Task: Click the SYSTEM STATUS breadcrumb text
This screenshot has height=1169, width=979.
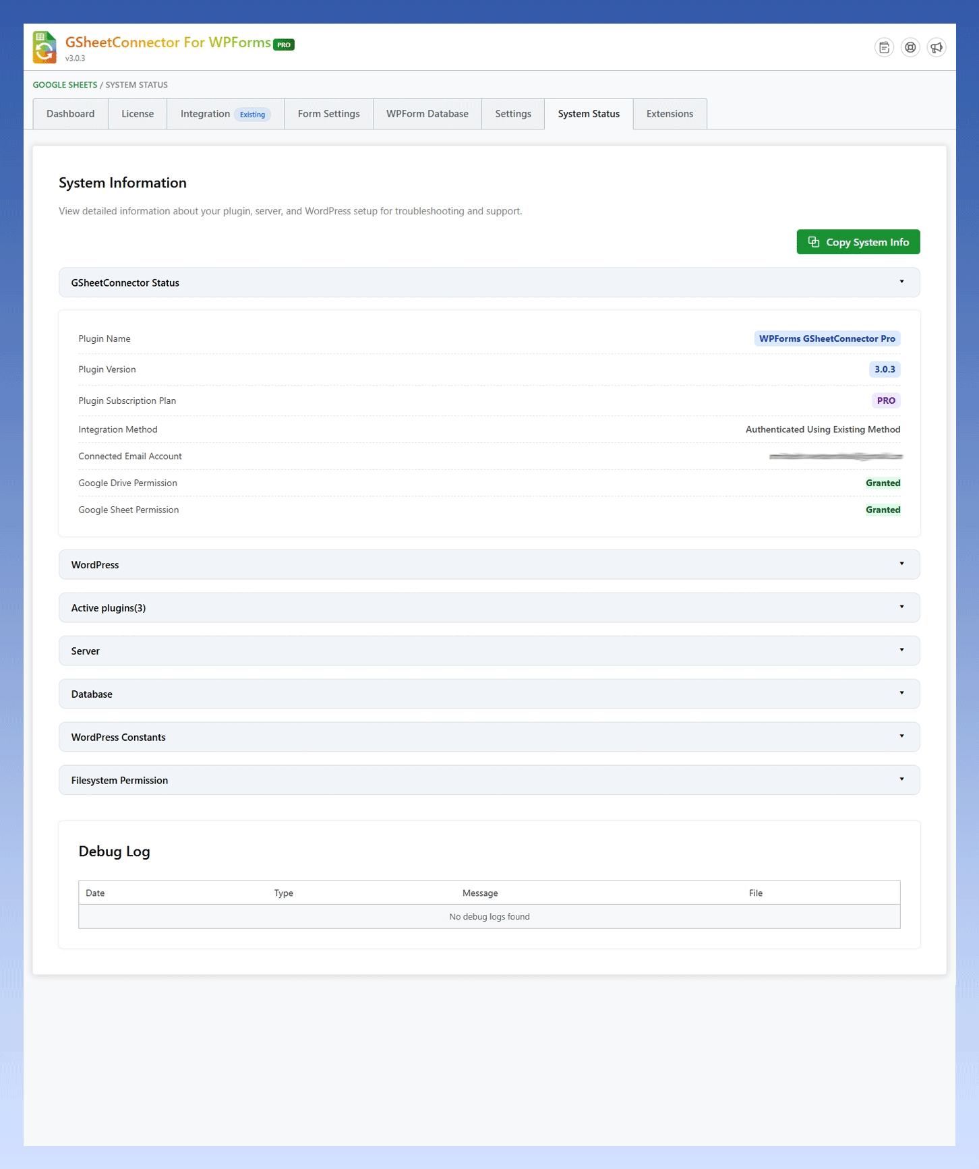Action: [x=136, y=85]
